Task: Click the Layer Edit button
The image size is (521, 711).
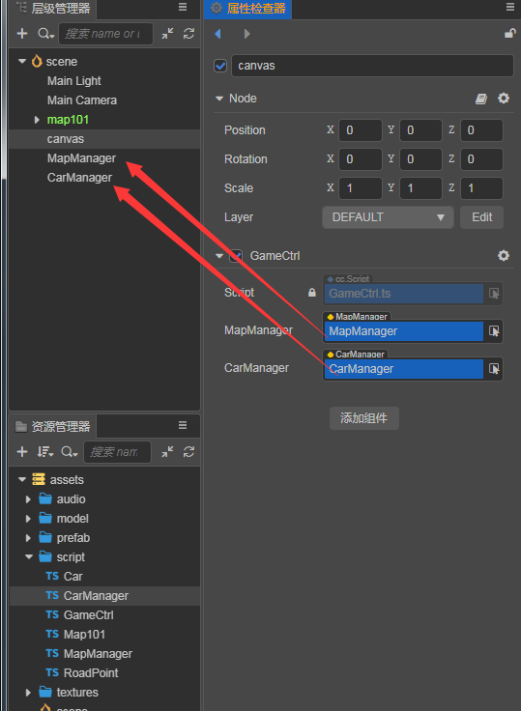Action: 482,217
